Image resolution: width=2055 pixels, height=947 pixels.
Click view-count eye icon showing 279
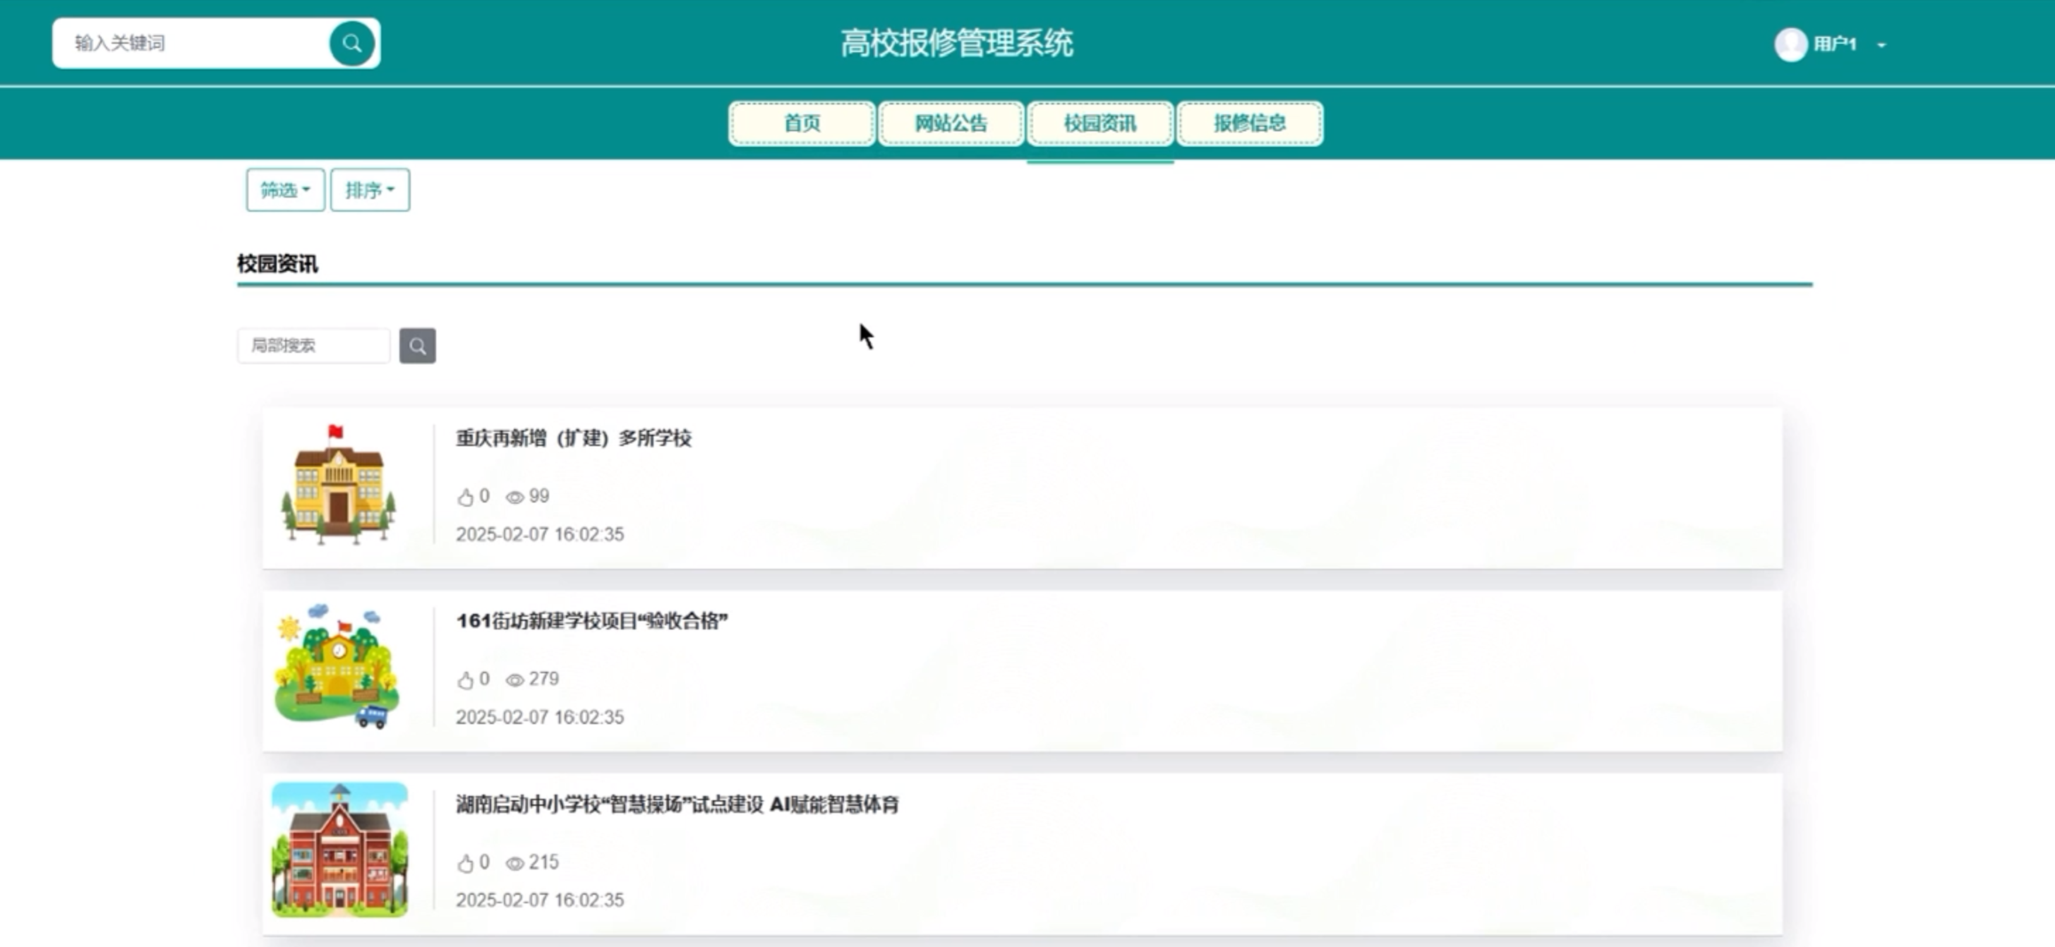tap(514, 680)
